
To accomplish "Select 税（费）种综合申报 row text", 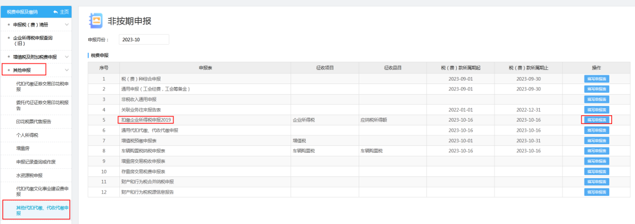I will [141, 79].
